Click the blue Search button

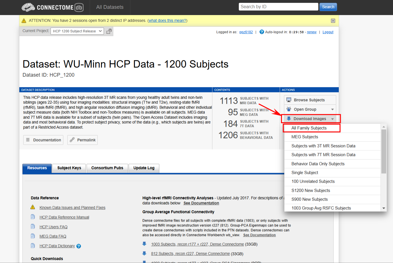[328, 7]
